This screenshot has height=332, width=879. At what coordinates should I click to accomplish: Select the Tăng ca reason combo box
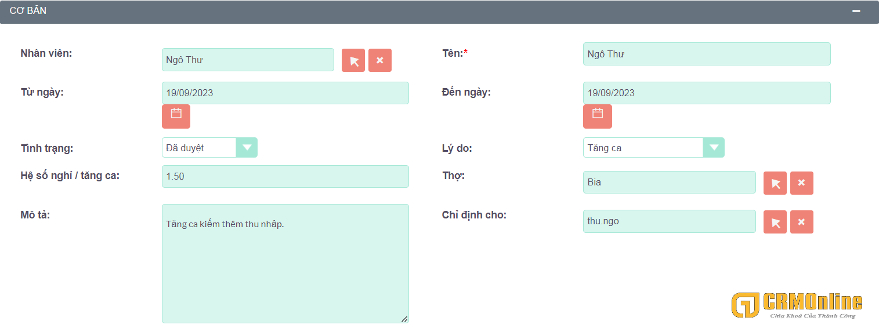click(654, 148)
